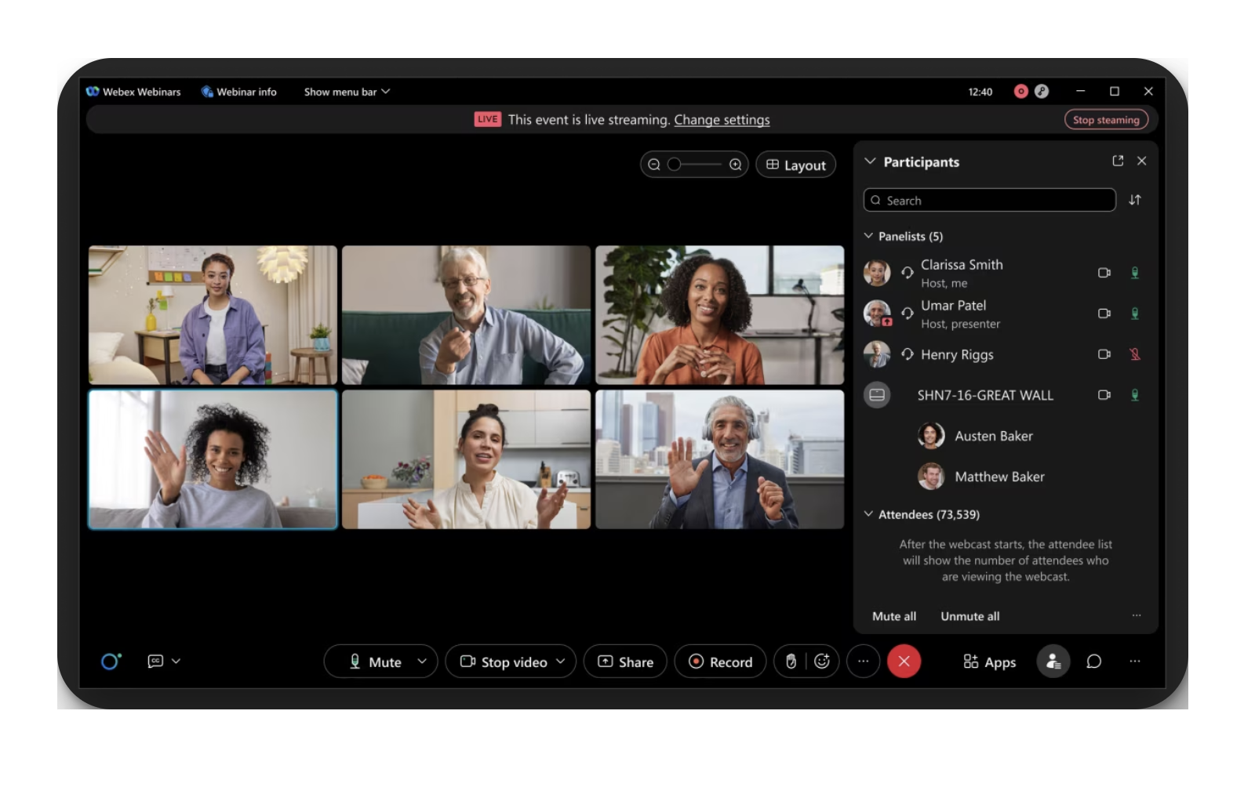This screenshot has width=1255, height=787.
Task: End the meeting with the red X
Action: 904,662
